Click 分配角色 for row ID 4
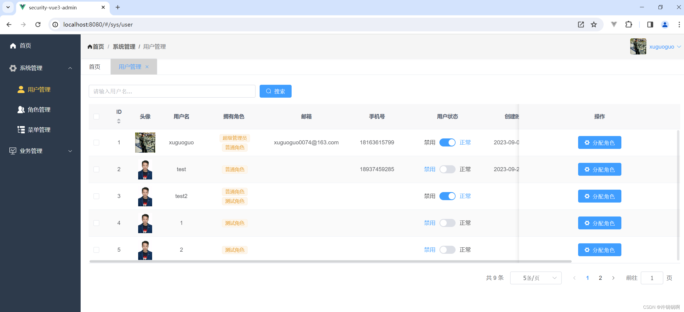The width and height of the screenshot is (684, 312). [x=600, y=223]
